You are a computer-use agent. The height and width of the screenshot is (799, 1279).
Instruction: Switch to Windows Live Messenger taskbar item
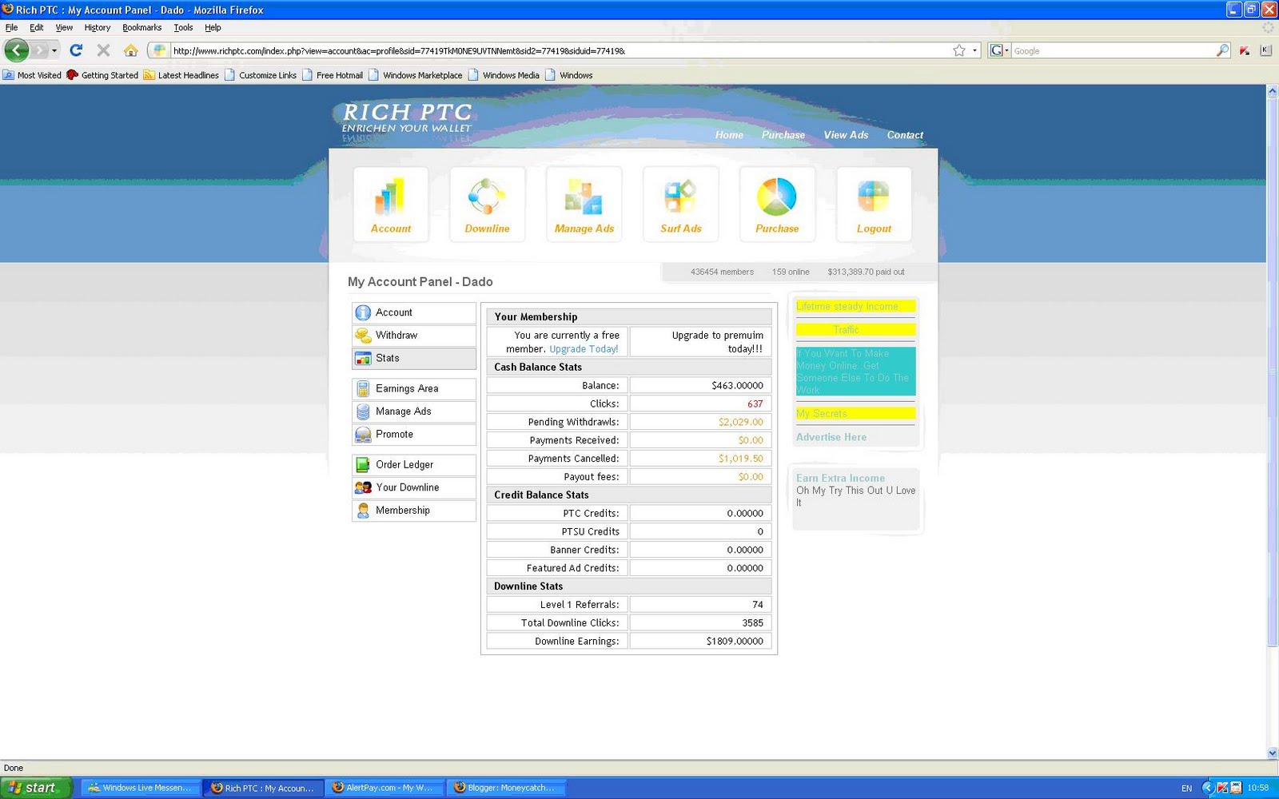point(141,788)
